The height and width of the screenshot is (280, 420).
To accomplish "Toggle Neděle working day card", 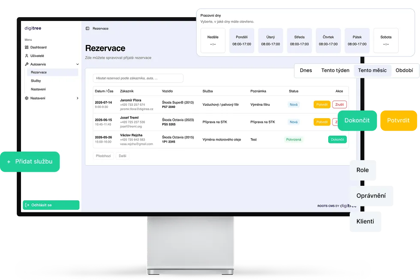I will [213, 40].
